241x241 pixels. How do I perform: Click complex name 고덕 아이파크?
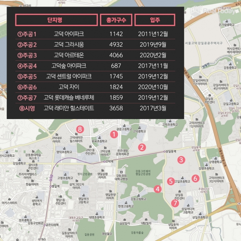click(x=69, y=34)
